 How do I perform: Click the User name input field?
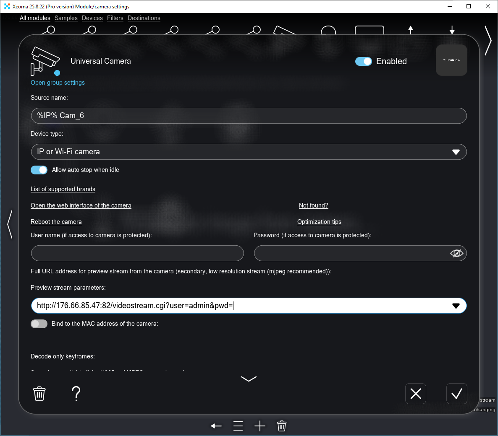pyautogui.click(x=137, y=253)
